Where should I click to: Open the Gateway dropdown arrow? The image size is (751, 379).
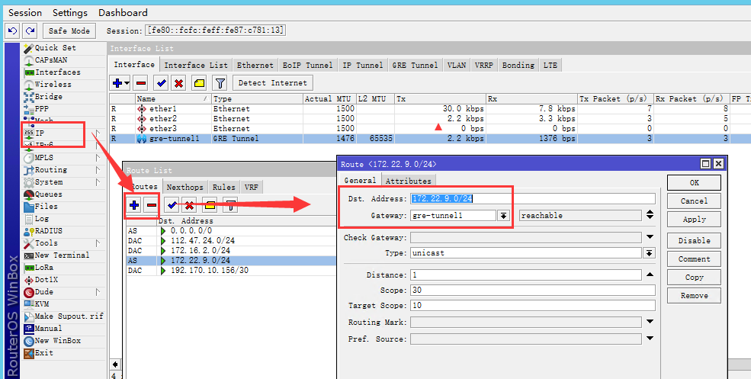click(503, 216)
